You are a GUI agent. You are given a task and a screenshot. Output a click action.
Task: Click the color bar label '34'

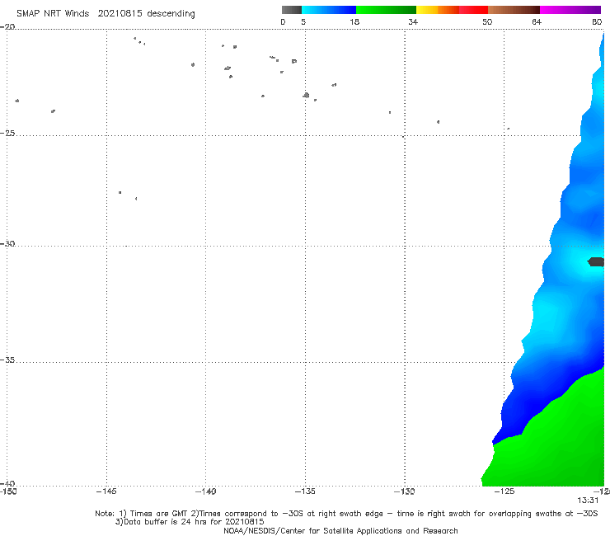(413, 21)
